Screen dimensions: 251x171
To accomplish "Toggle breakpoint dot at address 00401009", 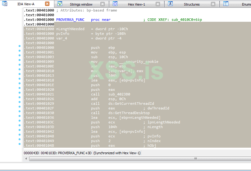I will tap(20, 60).
